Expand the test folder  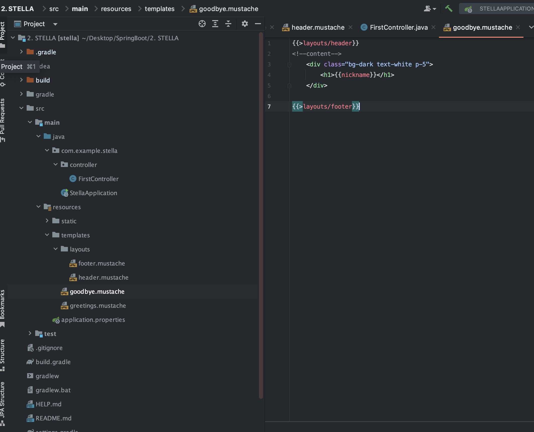[x=30, y=333]
